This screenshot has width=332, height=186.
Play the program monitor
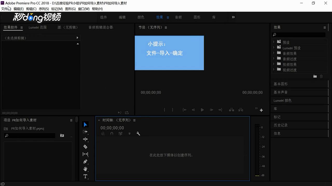click(x=202, y=110)
